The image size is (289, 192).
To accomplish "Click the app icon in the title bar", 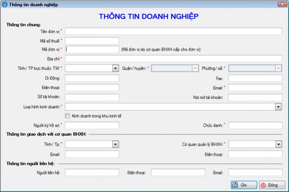I will coord(5,5).
